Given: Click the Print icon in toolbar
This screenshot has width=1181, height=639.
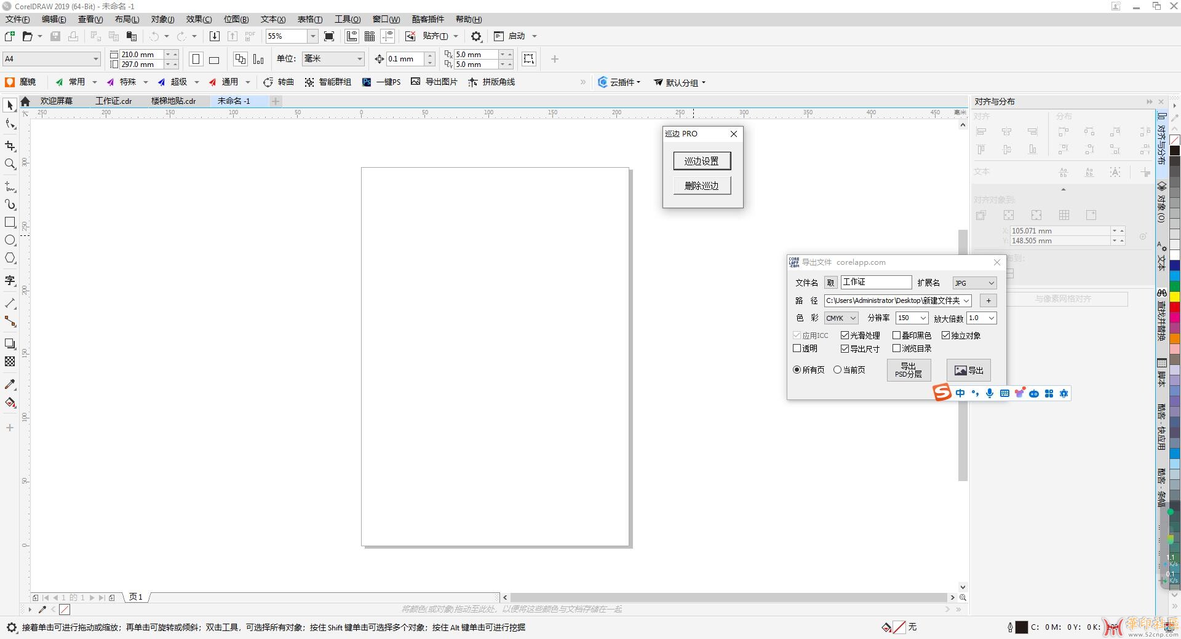Looking at the screenshot, I should pos(73,36).
